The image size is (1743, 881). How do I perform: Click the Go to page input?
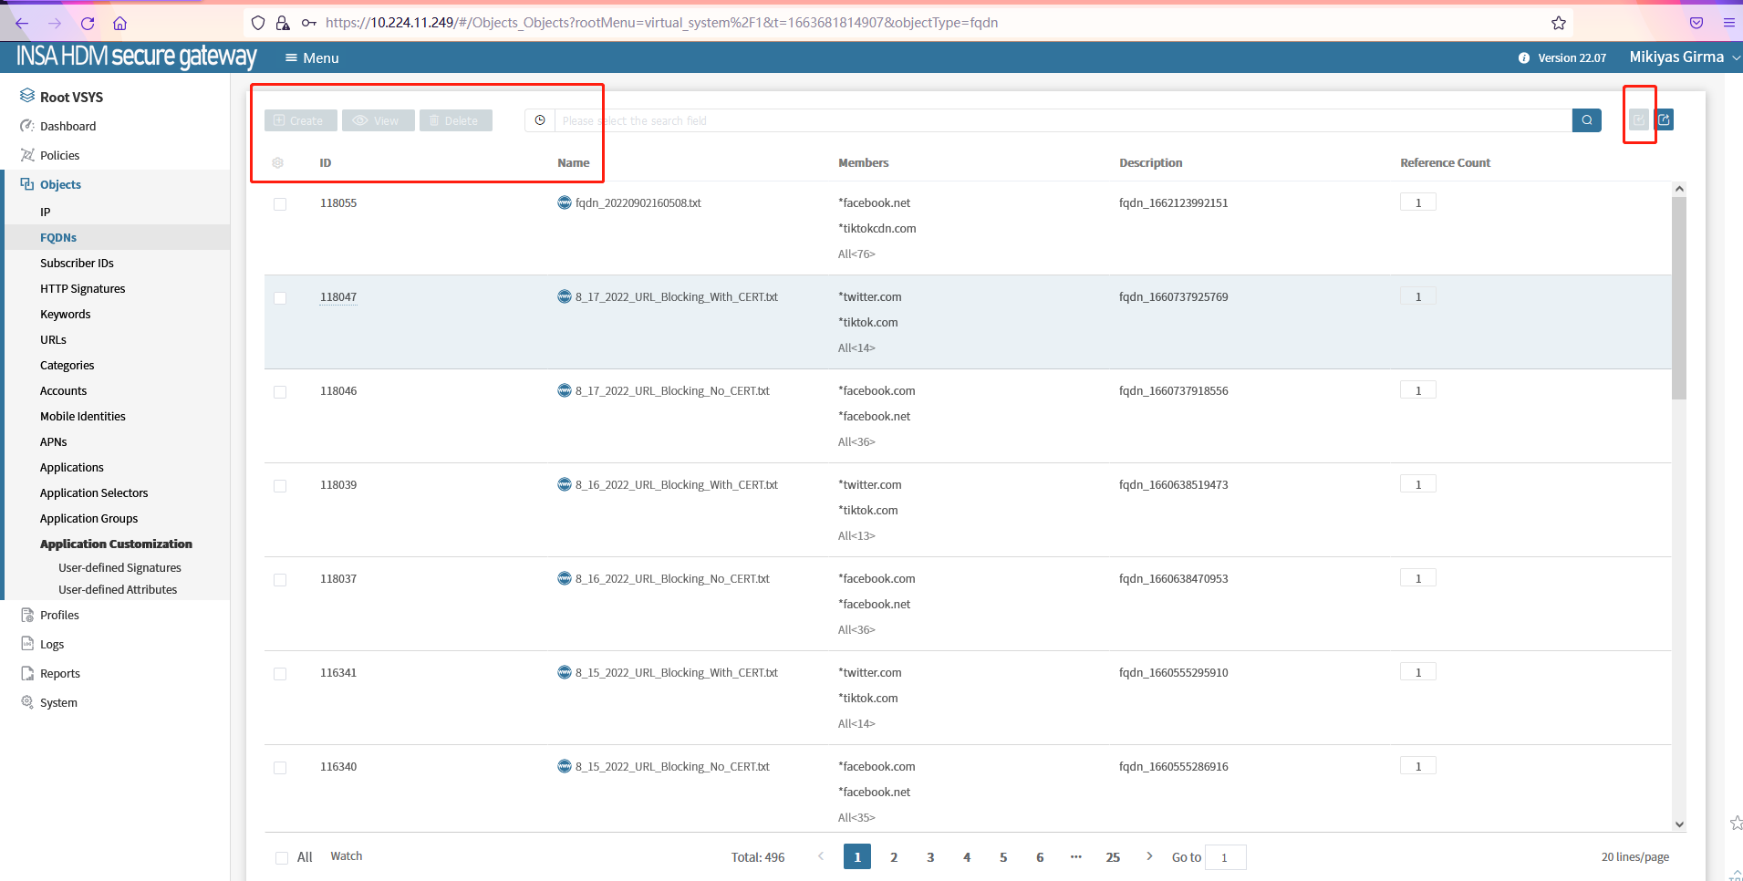(x=1225, y=857)
